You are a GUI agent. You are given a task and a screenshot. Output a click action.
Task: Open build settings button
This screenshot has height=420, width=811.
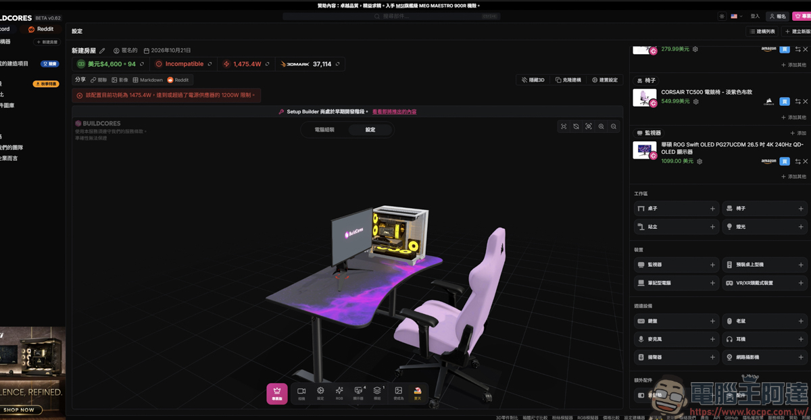point(605,80)
